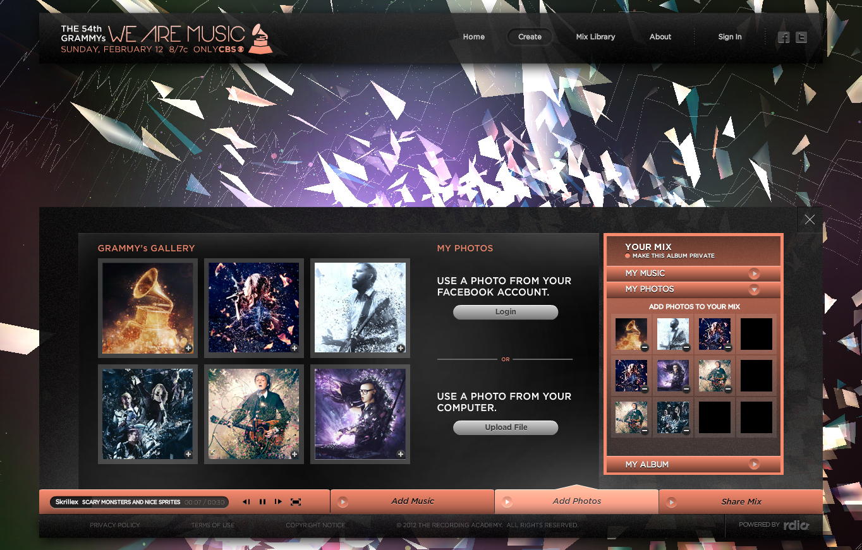Add purple DJ gallery photo via plus icon

coord(401,454)
